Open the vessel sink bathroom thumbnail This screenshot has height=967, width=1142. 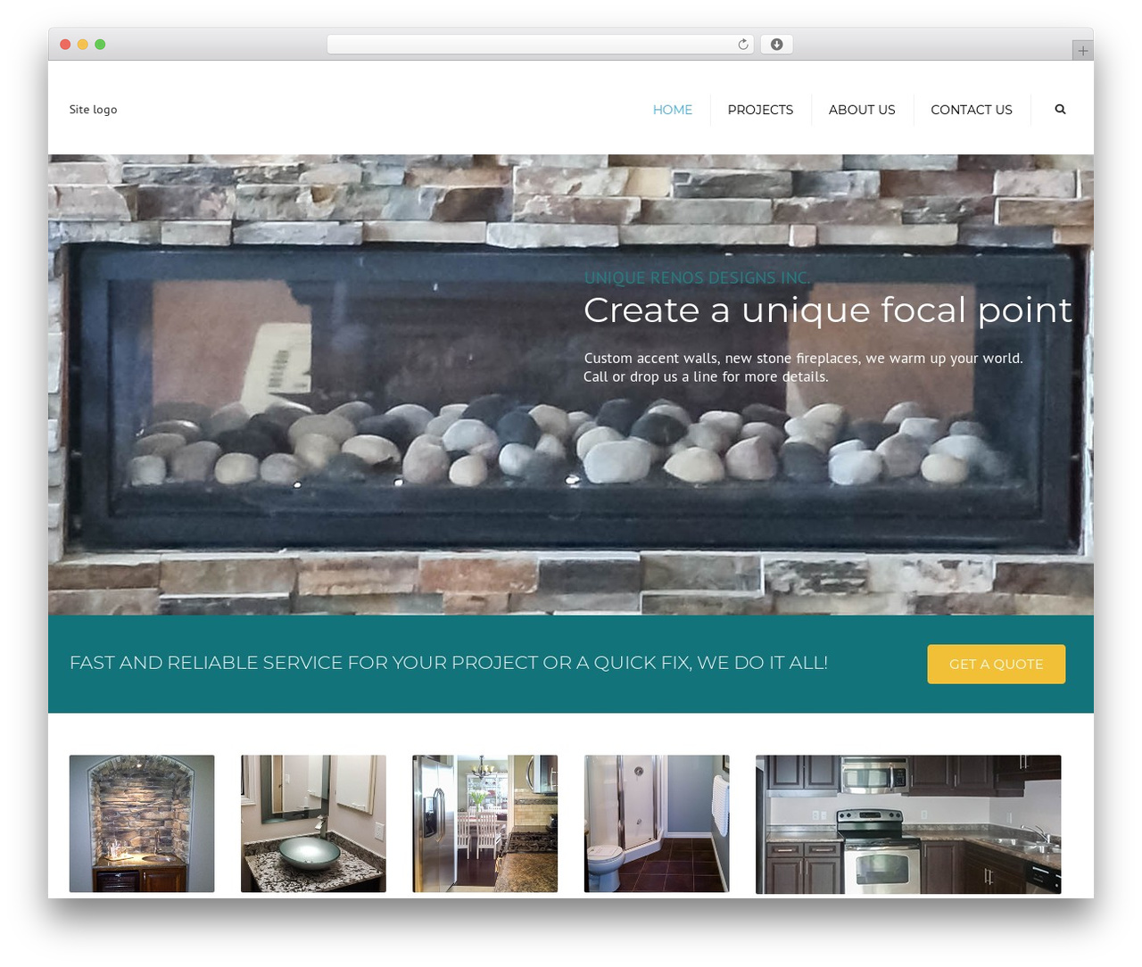point(313,823)
